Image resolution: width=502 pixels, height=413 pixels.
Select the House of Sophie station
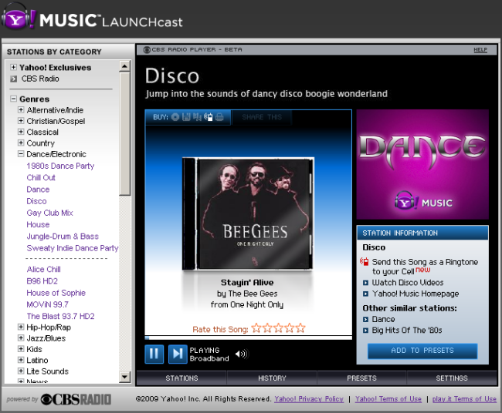pyautogui.click(x=56, y=293)
